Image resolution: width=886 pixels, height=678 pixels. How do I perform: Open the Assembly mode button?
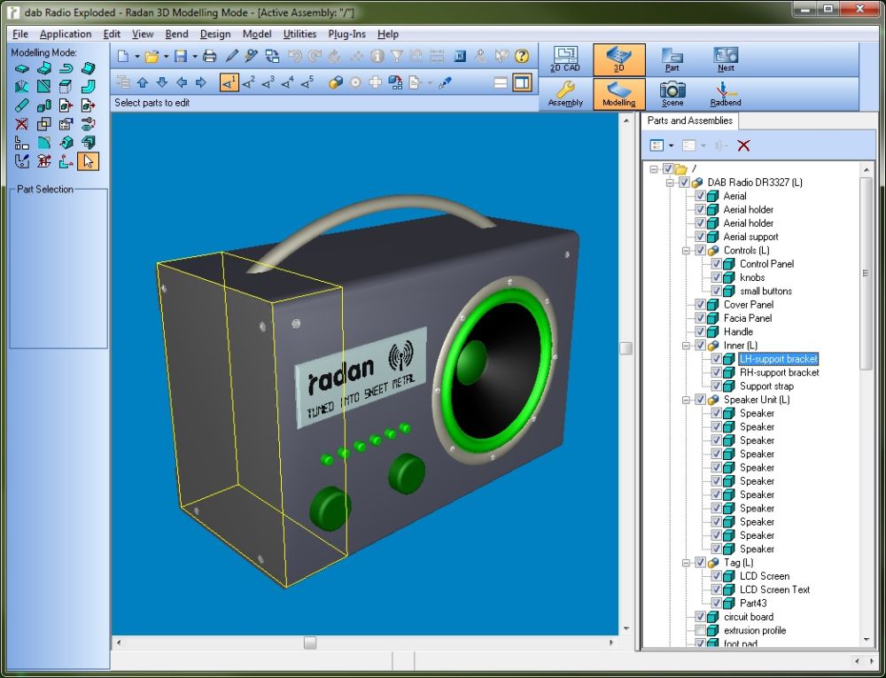(x=565, y=94)
